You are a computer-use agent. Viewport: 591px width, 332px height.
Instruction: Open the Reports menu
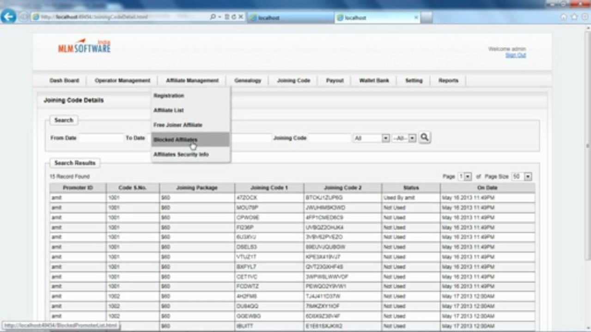tap(448, 80)
